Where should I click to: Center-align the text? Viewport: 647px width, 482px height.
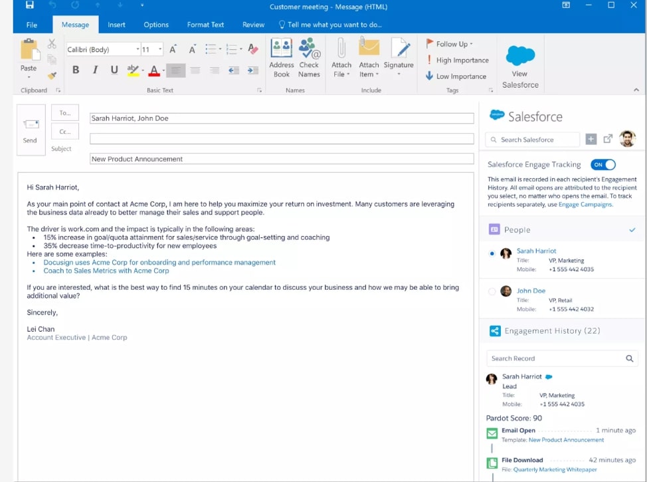click(195, 70)
